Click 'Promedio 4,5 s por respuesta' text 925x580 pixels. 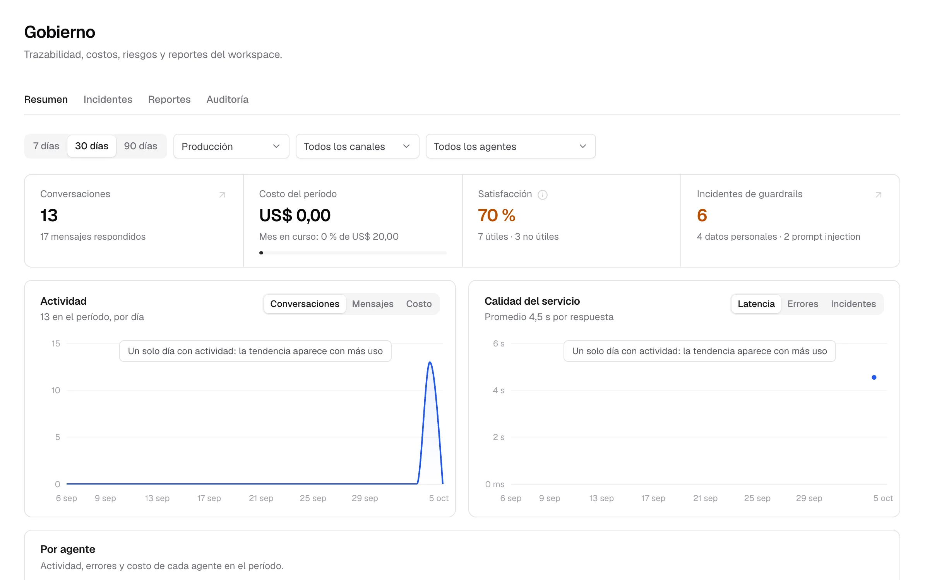tap(549, 317)
